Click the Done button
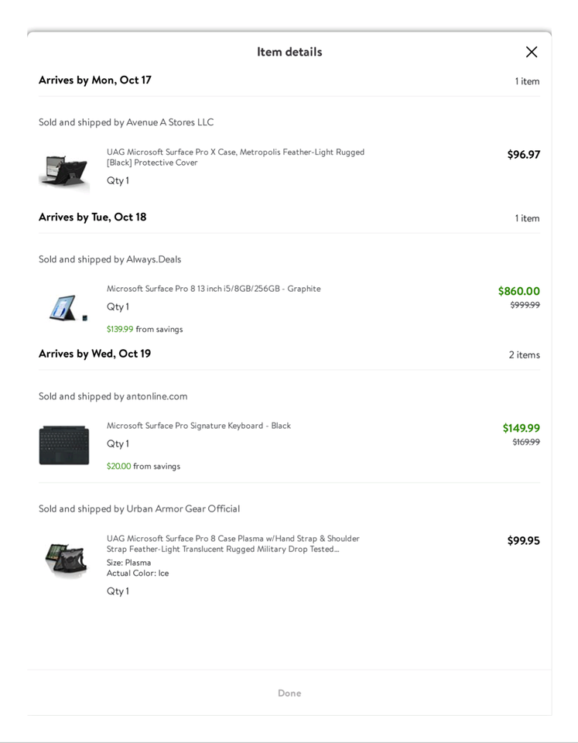Image resolution: width=578 pixels, height=743 pixels. click(x=289, y=693)
